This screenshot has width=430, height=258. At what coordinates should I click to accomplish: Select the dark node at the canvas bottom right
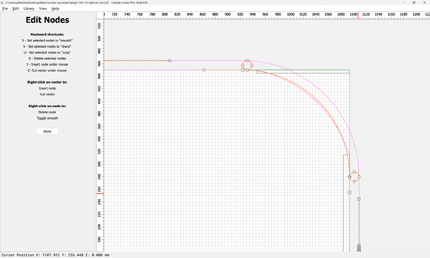360,247
